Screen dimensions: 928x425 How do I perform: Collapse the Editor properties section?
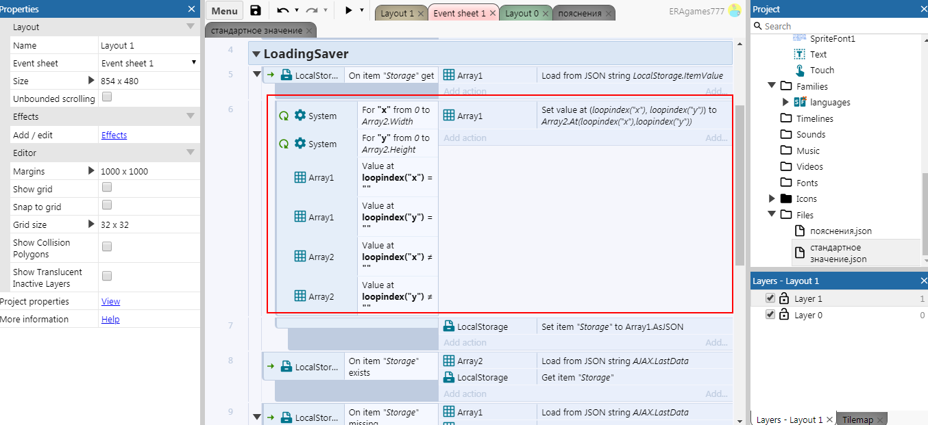[191, 153]
